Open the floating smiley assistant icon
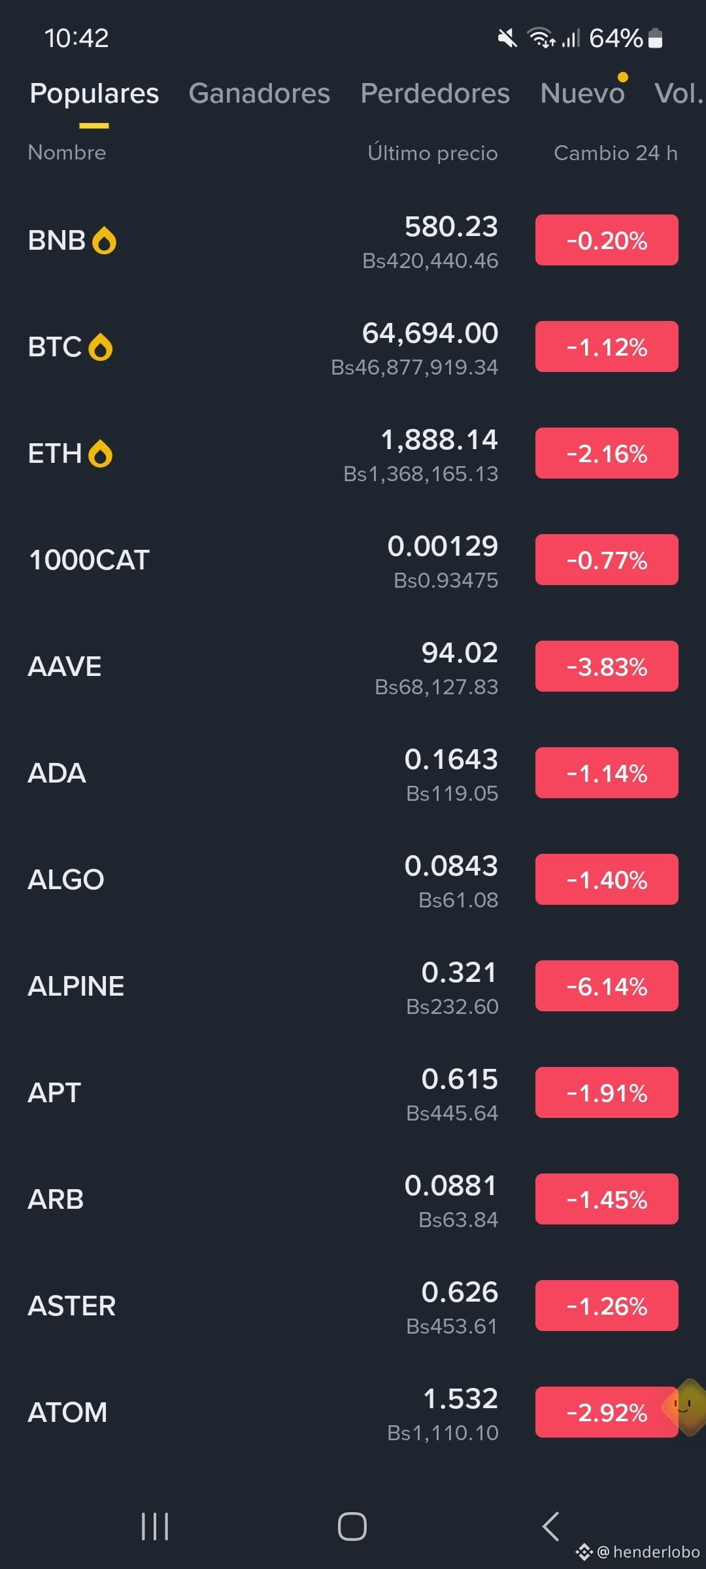This screenshot has height=1569, width=706. tap(685, 1407)
